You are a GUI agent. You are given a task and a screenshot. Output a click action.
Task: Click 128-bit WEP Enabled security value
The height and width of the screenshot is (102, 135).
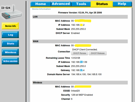coord(82,95)
